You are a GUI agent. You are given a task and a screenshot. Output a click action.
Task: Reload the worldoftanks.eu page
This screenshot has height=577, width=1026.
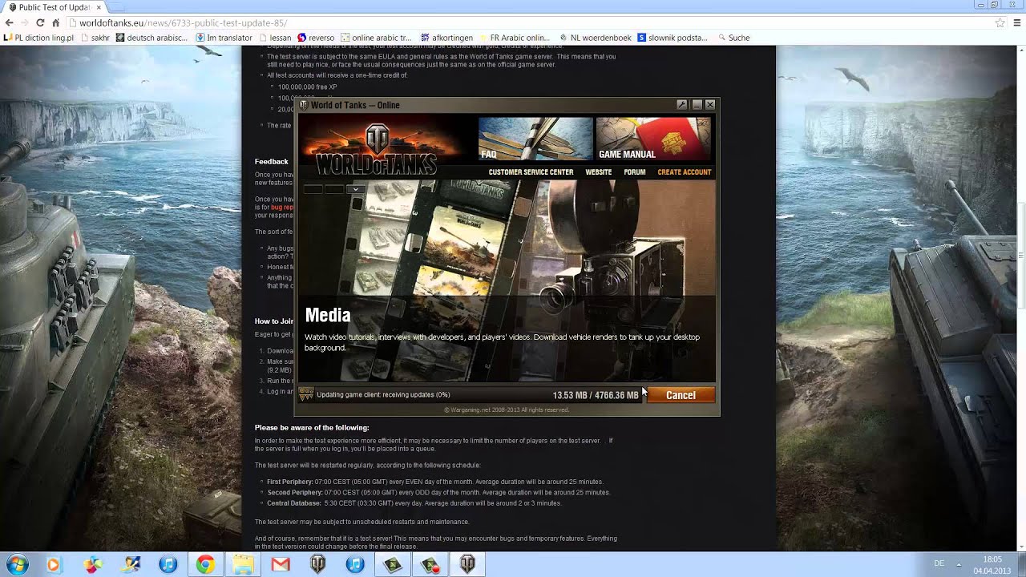click(40, 22)
